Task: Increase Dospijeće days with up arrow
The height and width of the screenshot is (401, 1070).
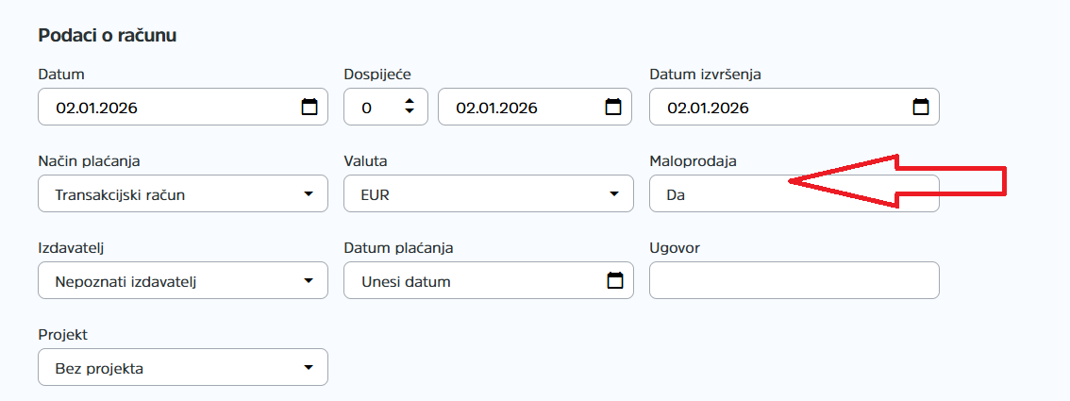Action: pos(410,102)
